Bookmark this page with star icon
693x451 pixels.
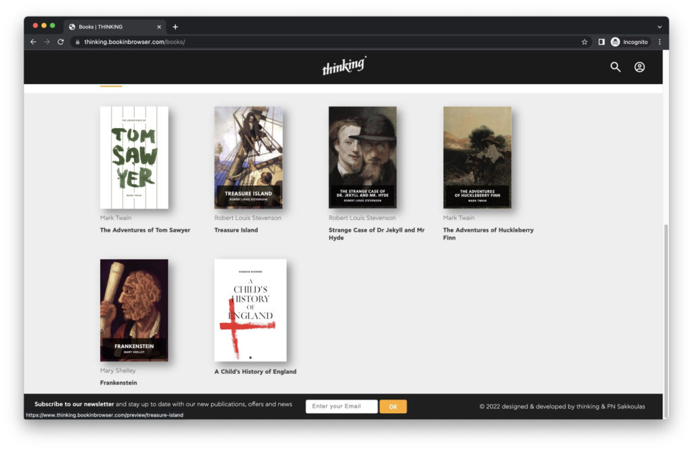[x=584, y=41]
